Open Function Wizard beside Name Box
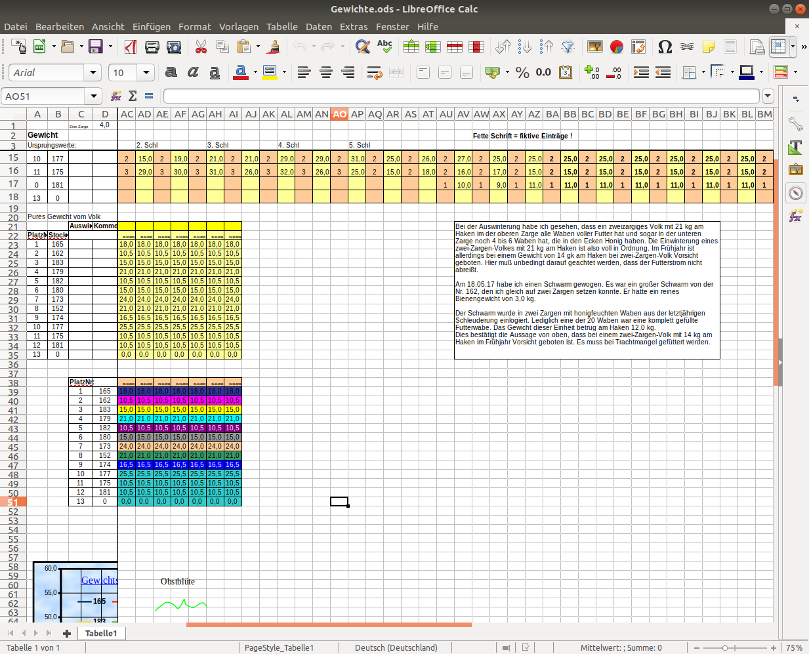809x654 pixels. (116, 96)
